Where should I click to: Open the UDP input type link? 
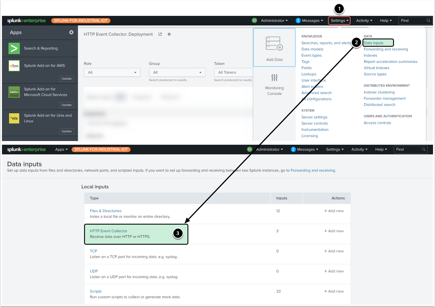[94, 271]
